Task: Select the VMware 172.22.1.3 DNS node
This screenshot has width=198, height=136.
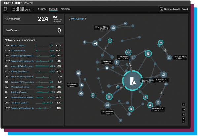Action: click(x=169, y=58)
